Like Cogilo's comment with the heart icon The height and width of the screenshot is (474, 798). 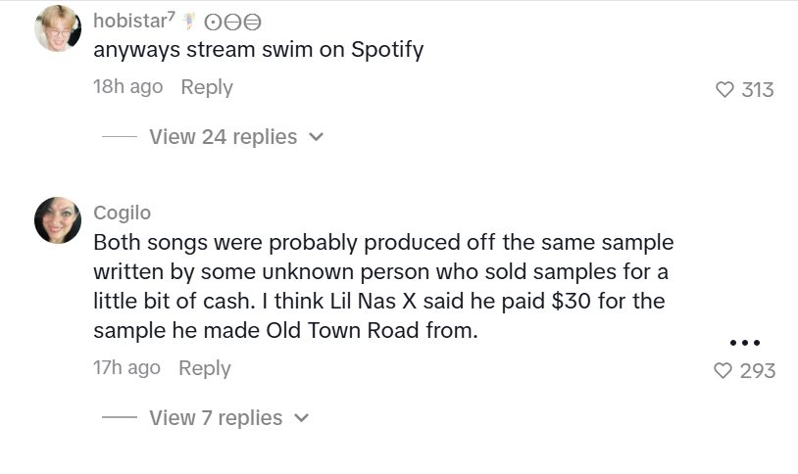tap(723, 371)
